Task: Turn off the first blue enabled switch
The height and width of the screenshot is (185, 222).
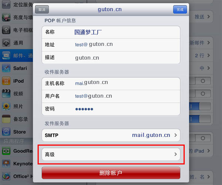Action: click(x=200, y=106)
